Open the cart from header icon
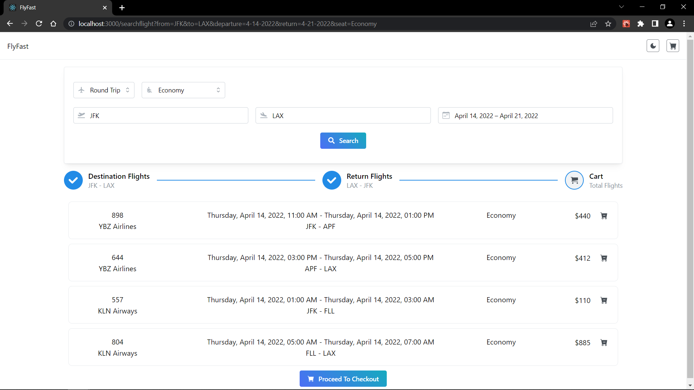This screenshot has height=390, width=694. coord(673,46)
